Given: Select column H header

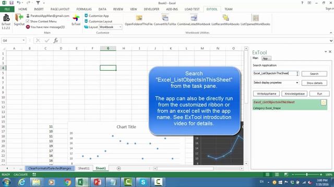Looking at the screenshot, I should 124,48.
